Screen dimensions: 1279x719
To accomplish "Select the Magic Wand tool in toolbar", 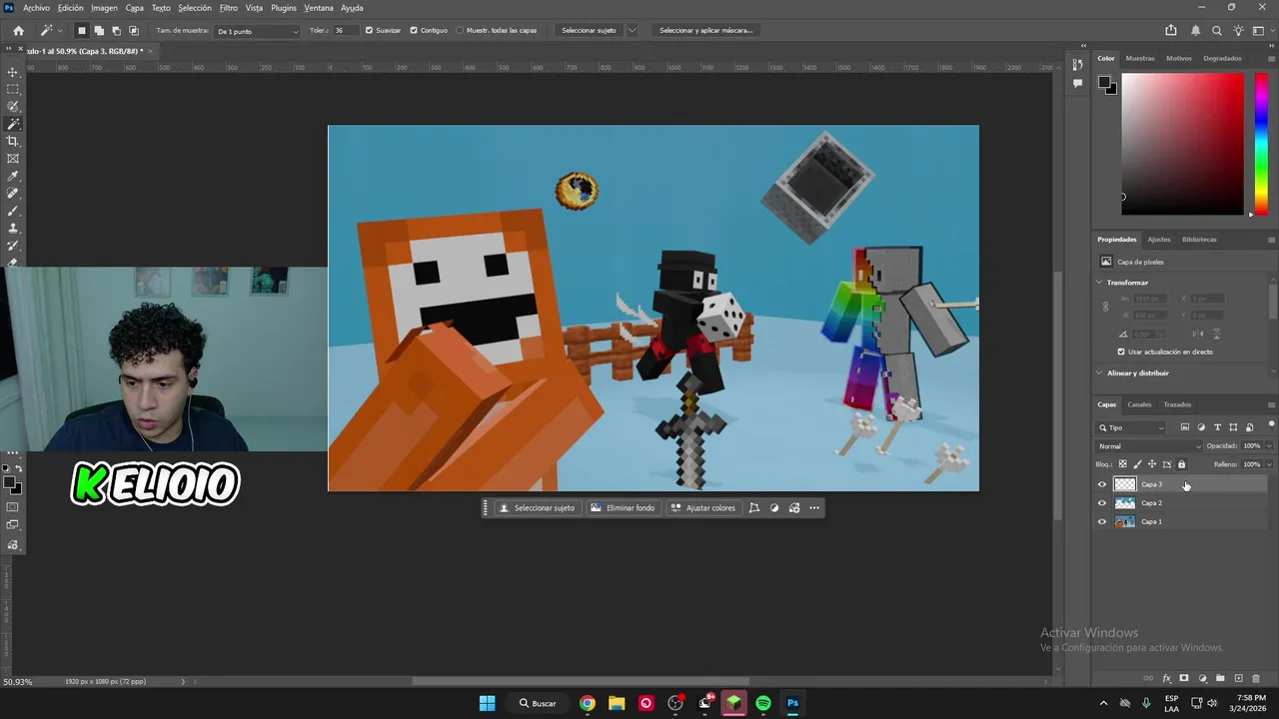I will click(x=13, y=124).
